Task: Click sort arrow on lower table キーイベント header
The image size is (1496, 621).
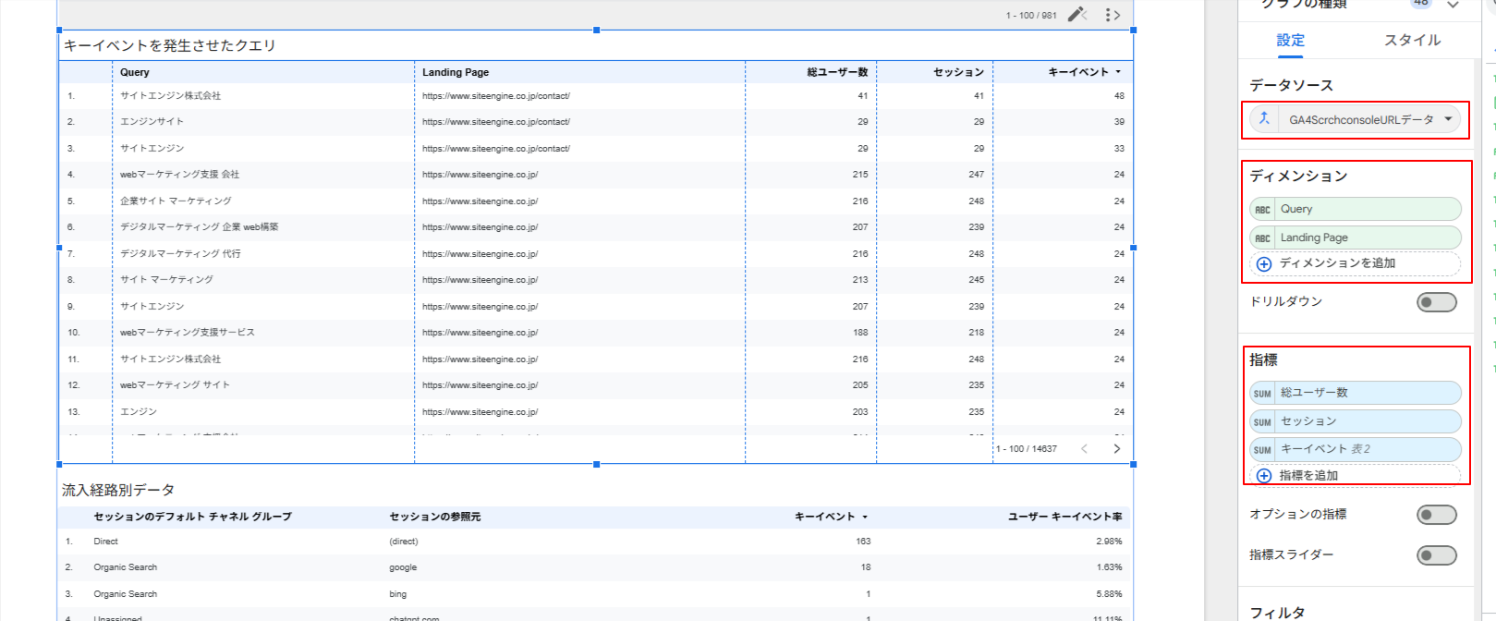Action: [865, 517]
